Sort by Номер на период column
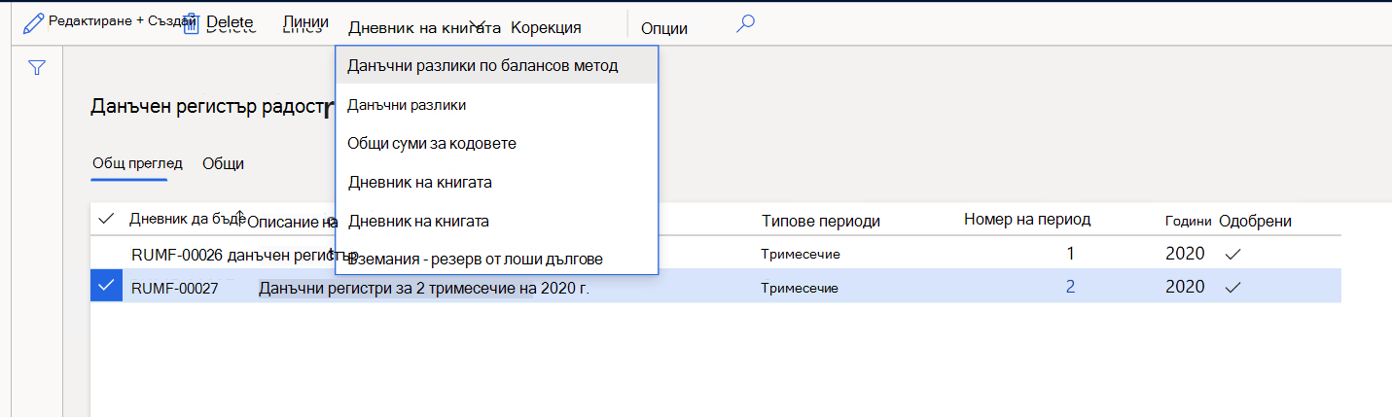Image resolution: width=1392 pixels, height=417 pixels. pos(1027,219)
